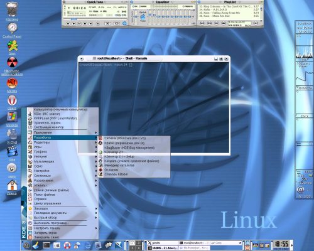This screenshot has height=251, width=314.
Task: Select King Crimson track in playlist
Action: click(x=229, y=6)
